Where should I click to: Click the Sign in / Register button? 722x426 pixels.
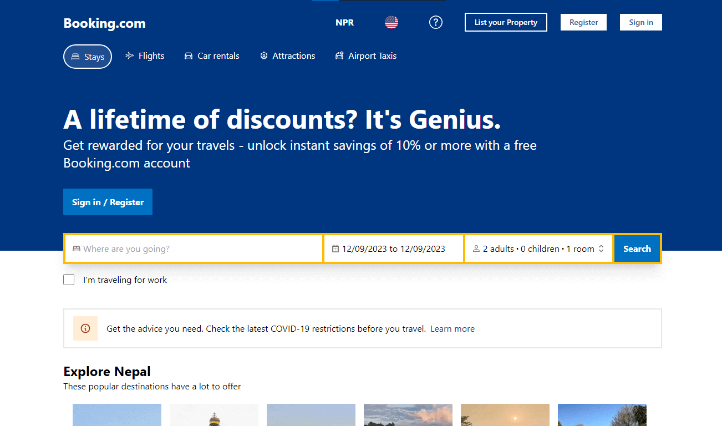pyautogui.click(x=108, y=202)
